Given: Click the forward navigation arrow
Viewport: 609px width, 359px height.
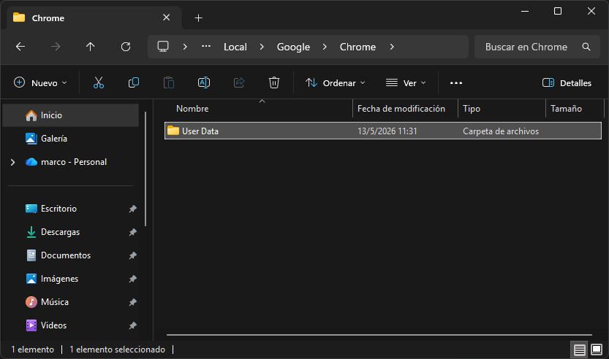Looking at the screenshot, I should [x=56, y=47].
